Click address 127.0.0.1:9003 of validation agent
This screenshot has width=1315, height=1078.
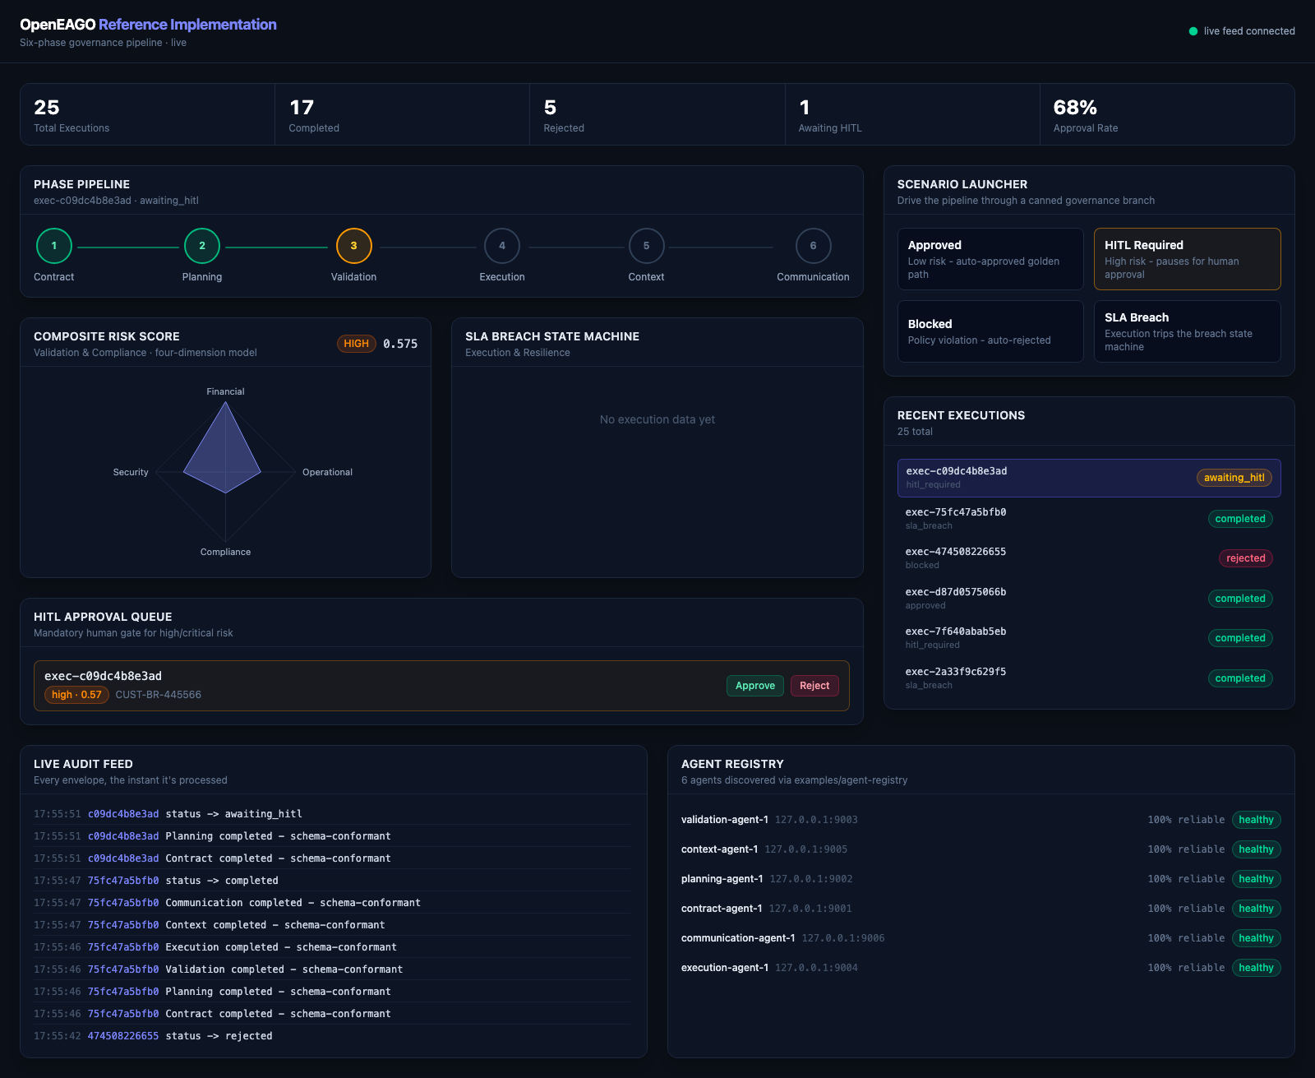(x=816, y=820)
